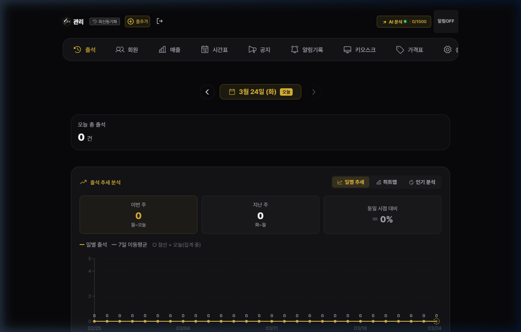The width and height of the screenshot is (521, 332).
Task: Switch to the 히트맵 view
Action: click(x=387, y=182)
